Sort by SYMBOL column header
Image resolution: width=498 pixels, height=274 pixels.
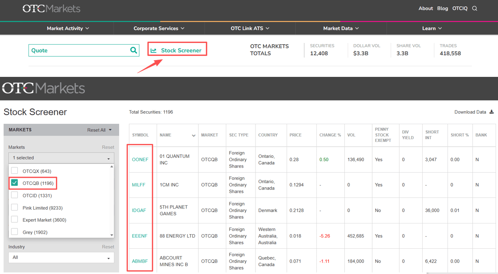(140, 135)
